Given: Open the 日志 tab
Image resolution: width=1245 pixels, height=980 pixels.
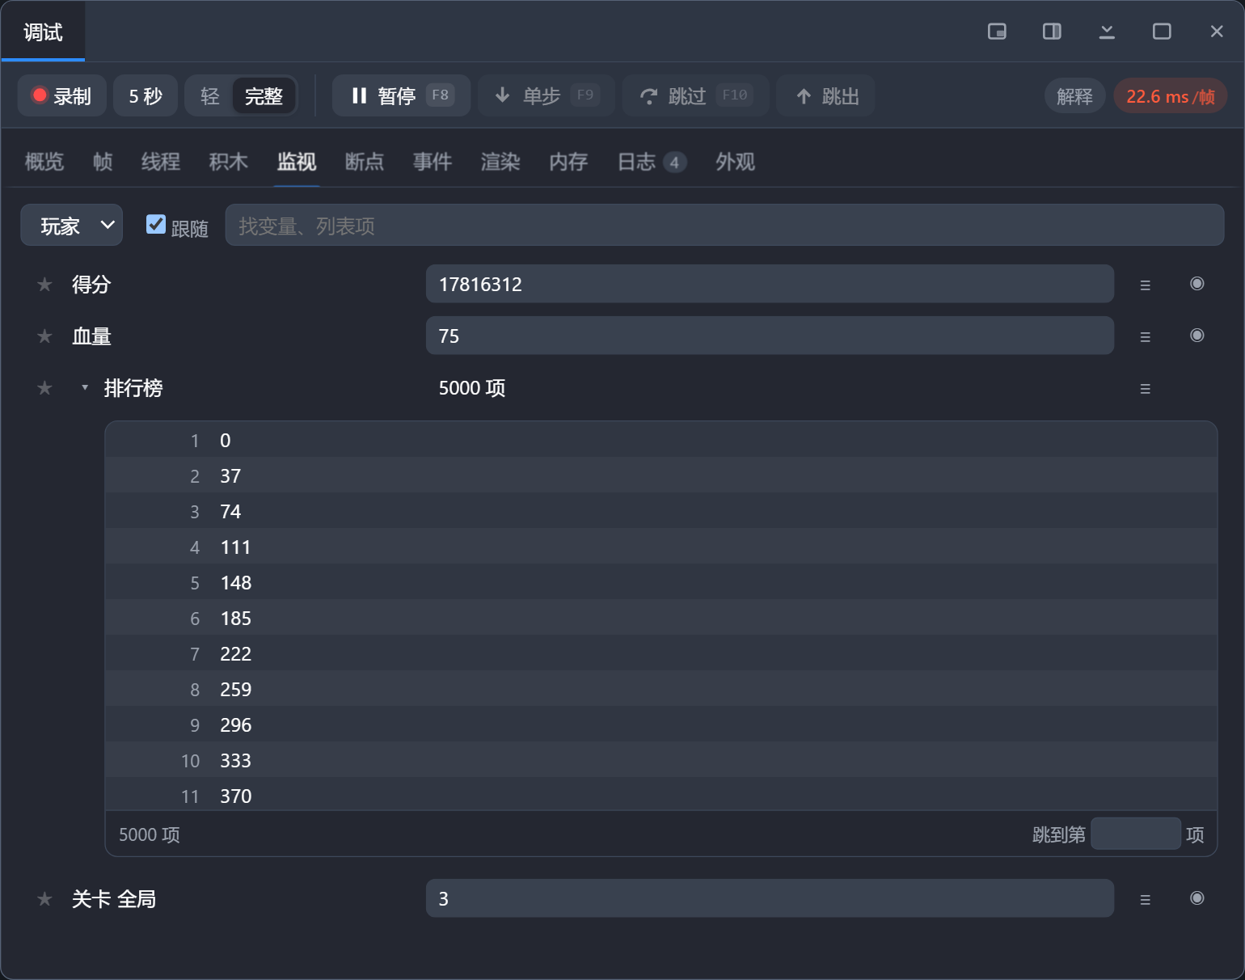Looking at the screenshot, I should [x=652, y=162].
